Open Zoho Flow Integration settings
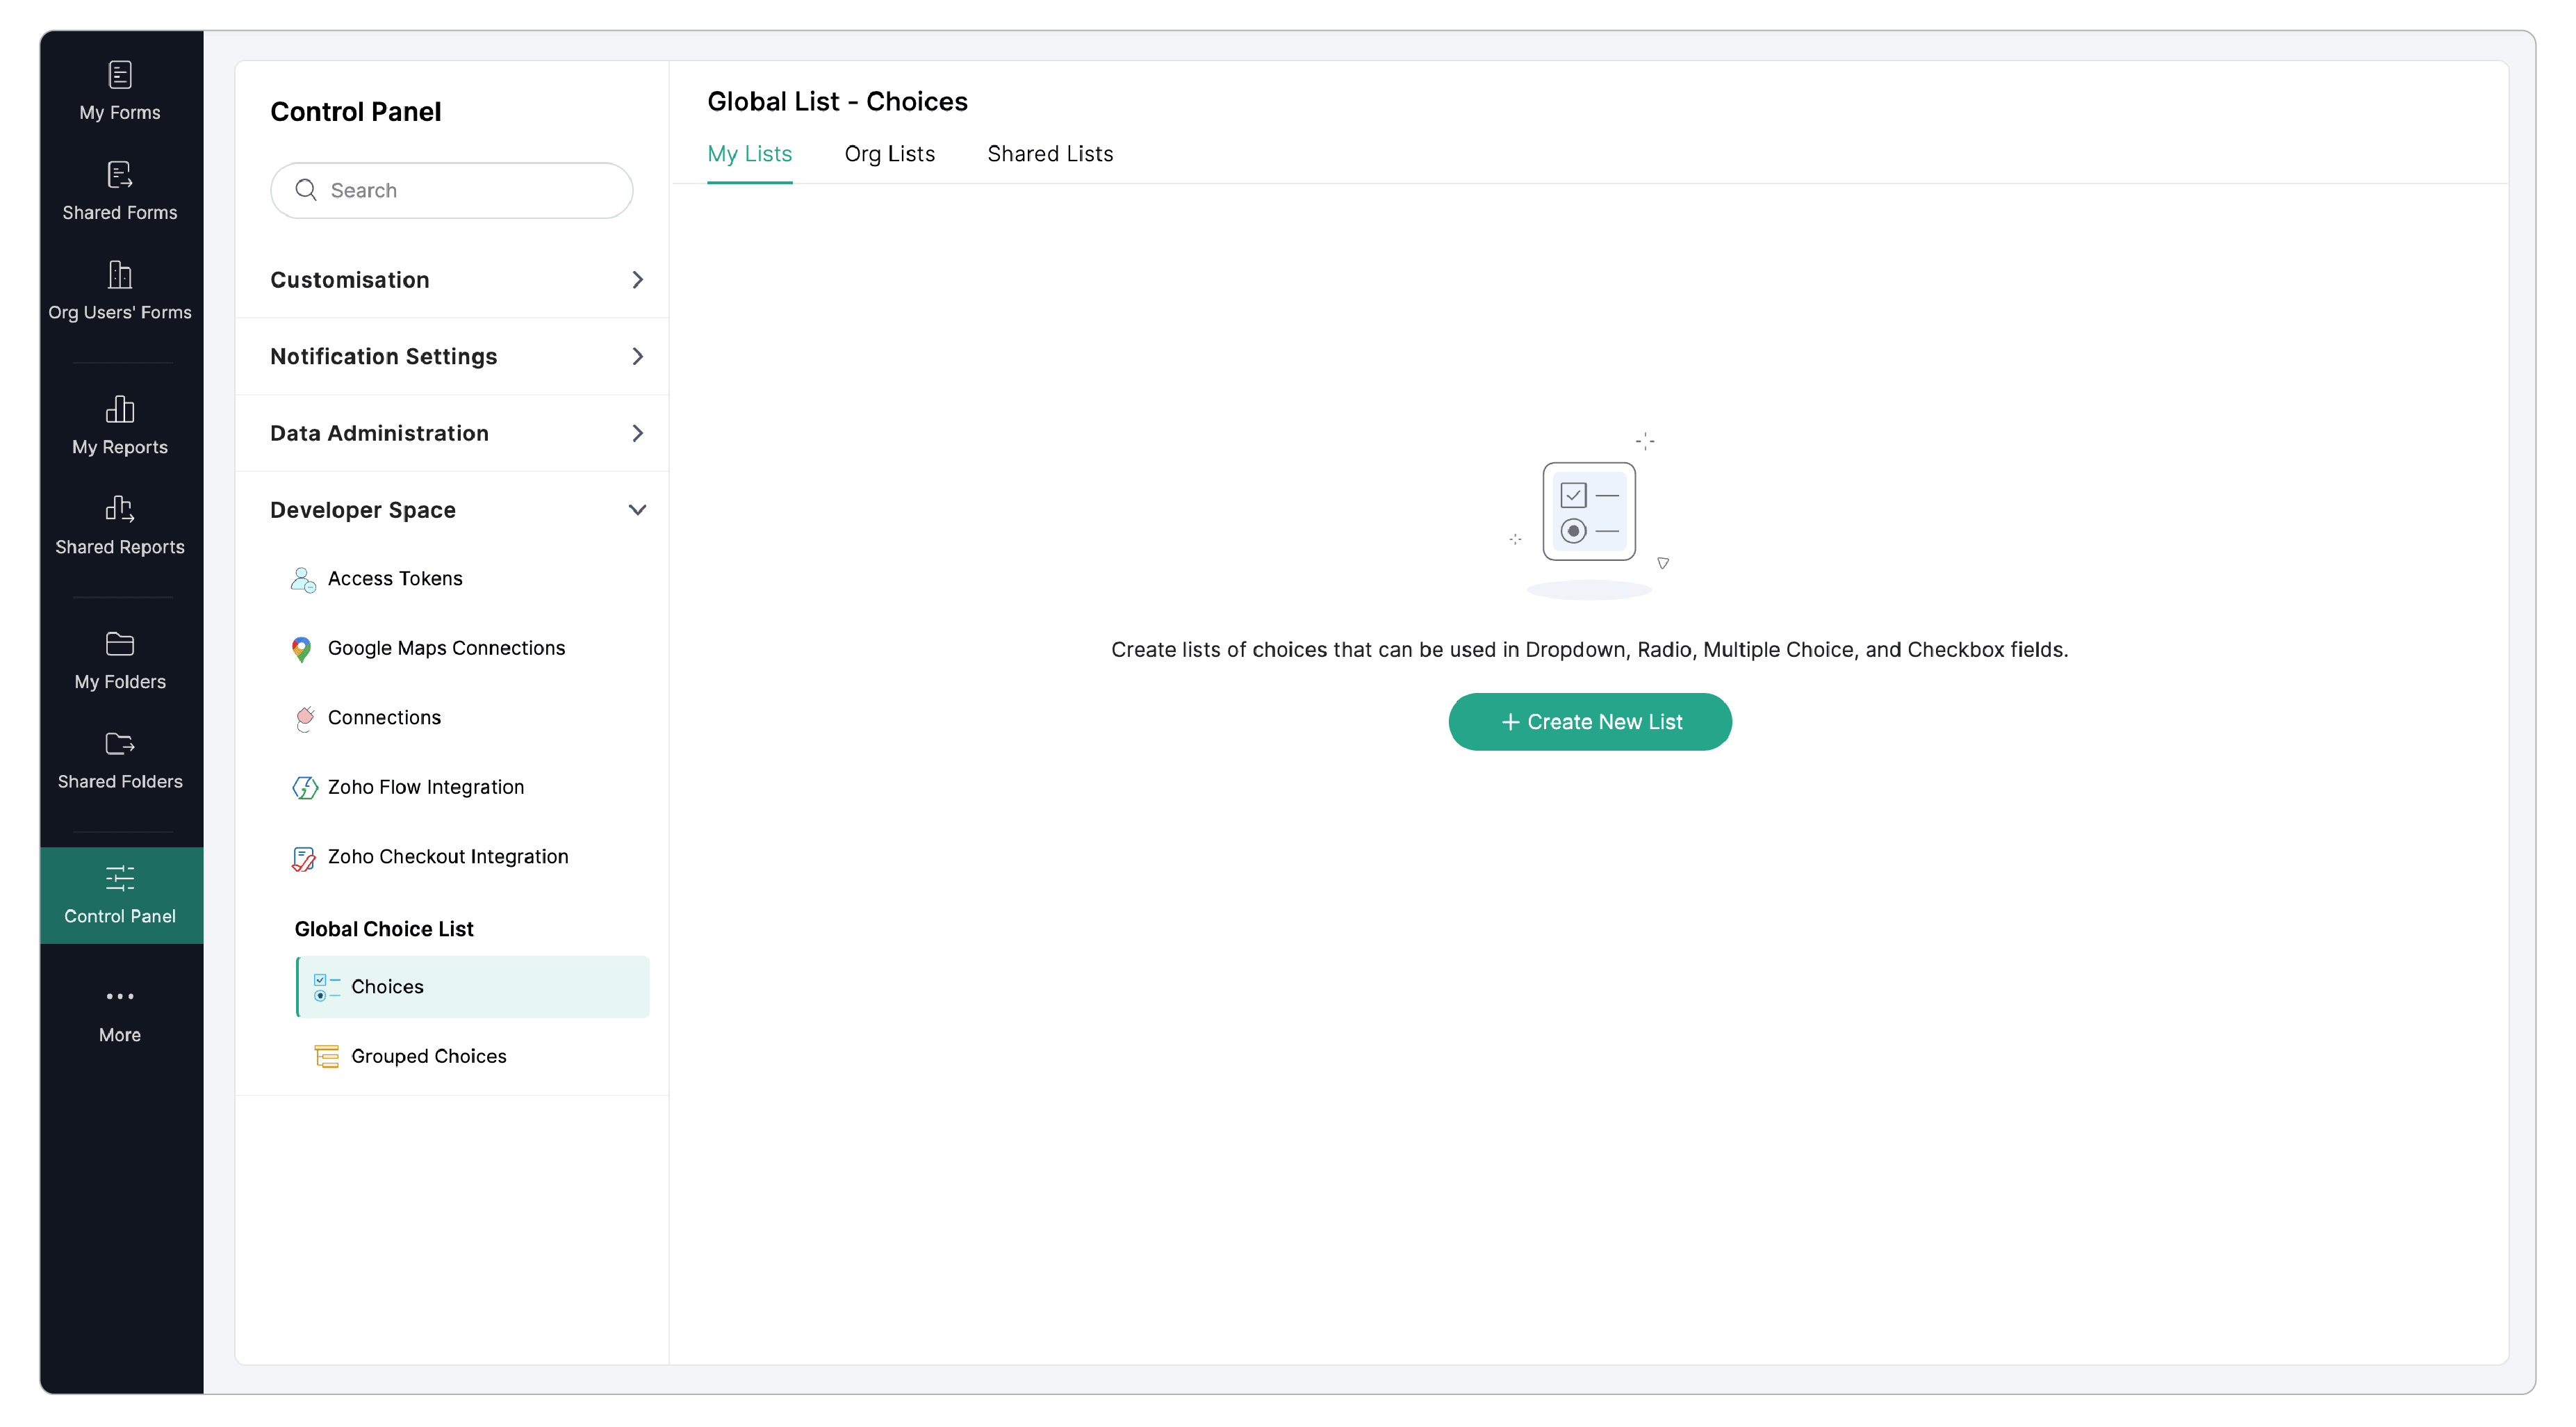This screenshot has width=2576, height=1427. [x=425, y=787]
